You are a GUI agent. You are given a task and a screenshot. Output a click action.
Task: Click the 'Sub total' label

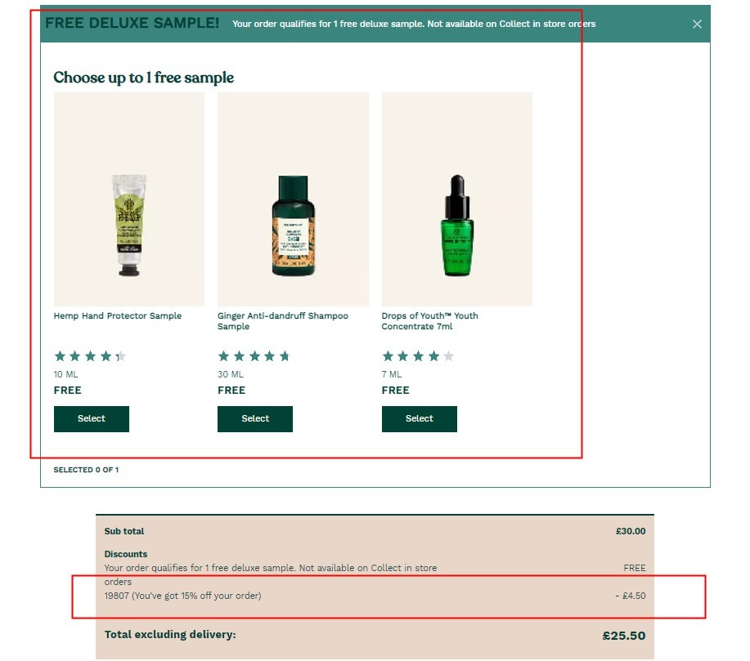(124, 531)
